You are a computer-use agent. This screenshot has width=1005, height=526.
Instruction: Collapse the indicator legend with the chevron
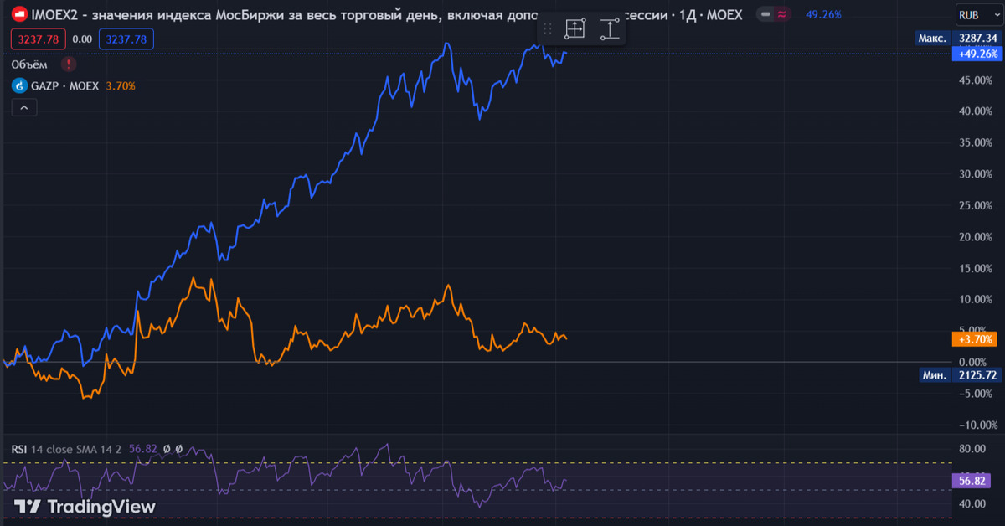23,107
